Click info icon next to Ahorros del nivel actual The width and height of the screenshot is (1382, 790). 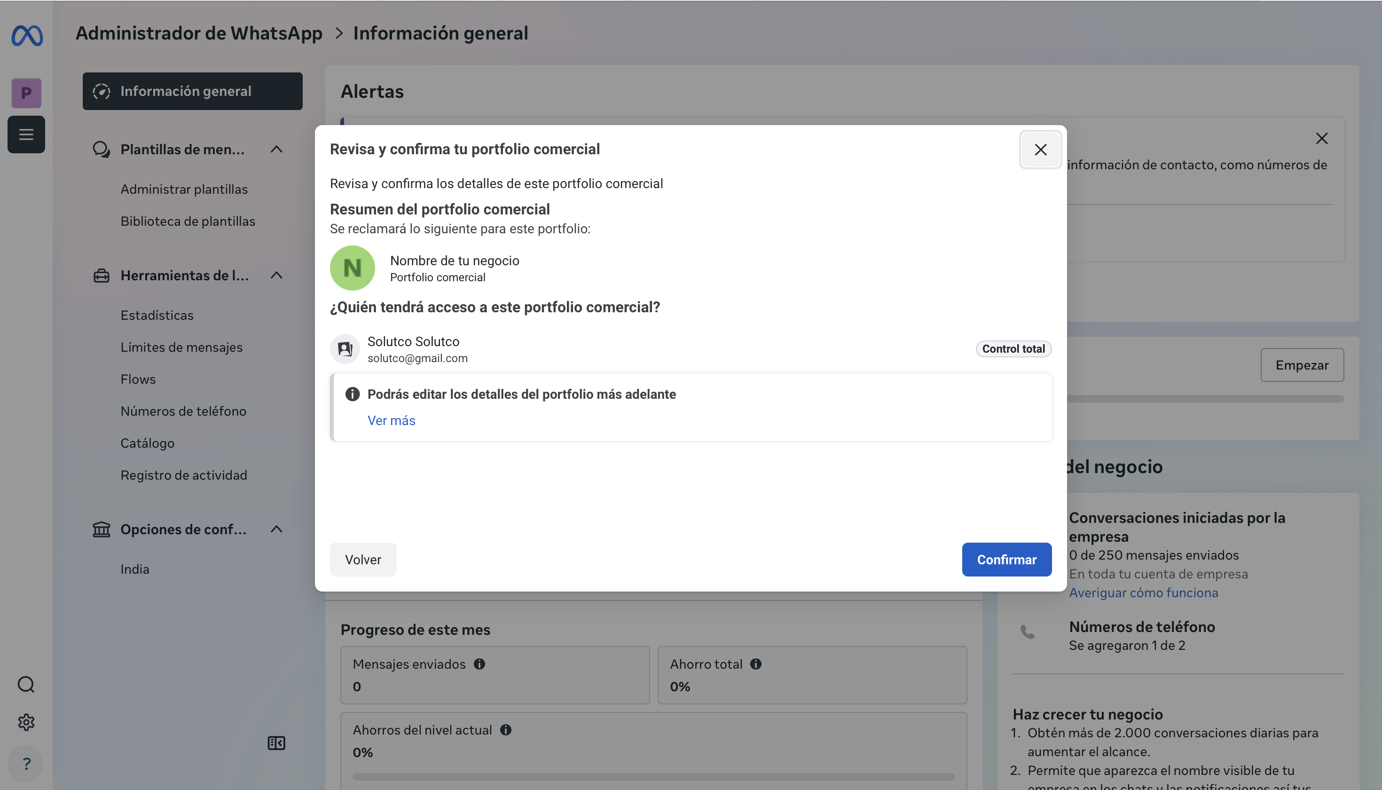505,730
